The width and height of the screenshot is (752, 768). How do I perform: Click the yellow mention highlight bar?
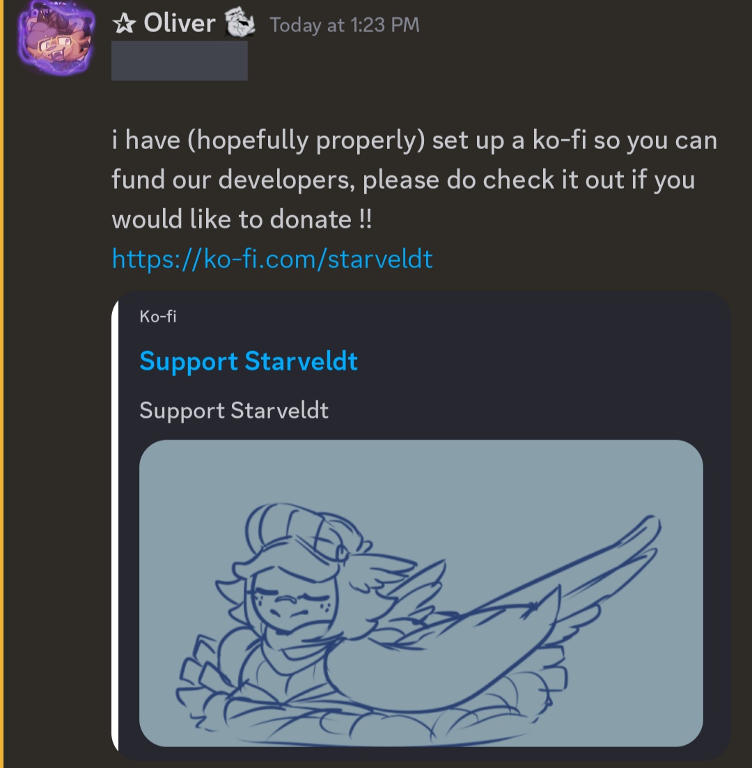1,384
